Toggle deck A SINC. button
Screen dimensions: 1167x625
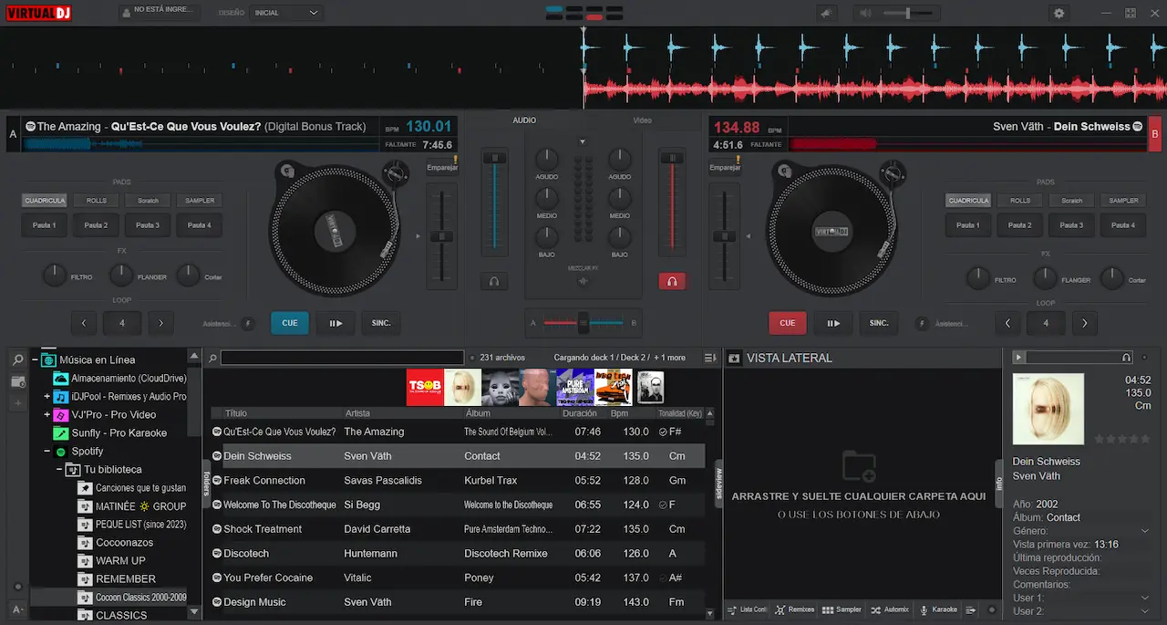tap(381, 323)
